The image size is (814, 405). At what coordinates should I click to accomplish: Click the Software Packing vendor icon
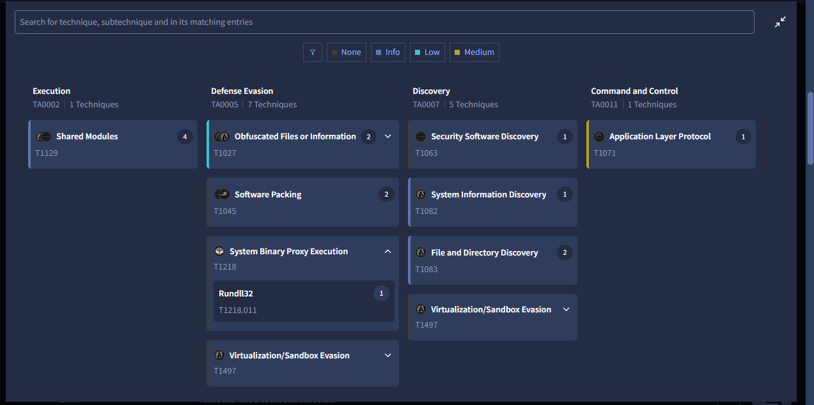click(x=222, y=195)
